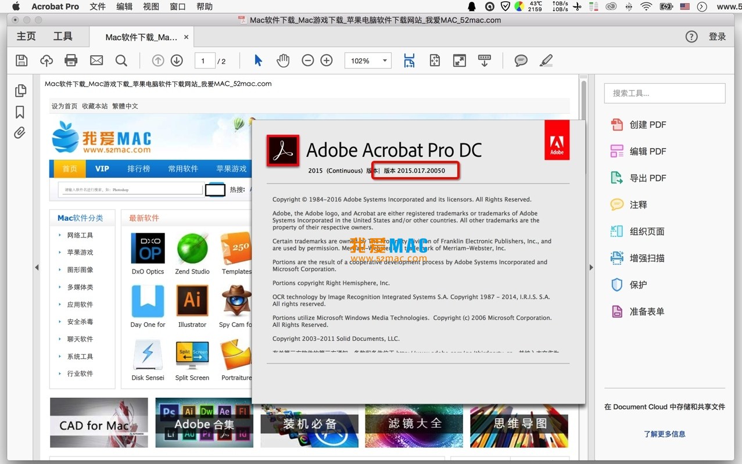
Task: Click the fit width scrolling icon
Action: [x=409, y=60]
